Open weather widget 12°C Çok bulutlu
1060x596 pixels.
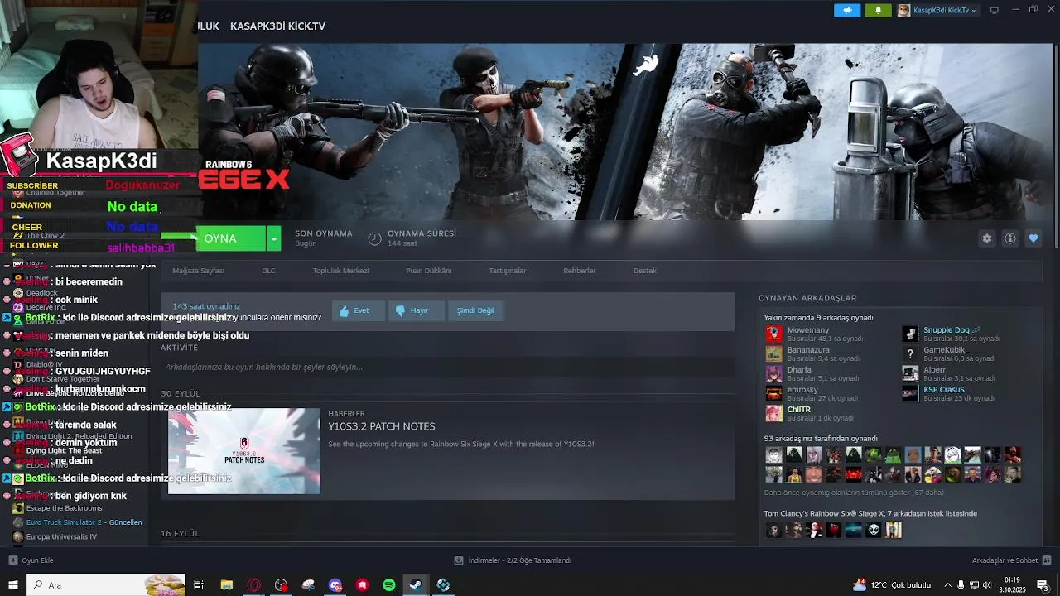[891, 585]
